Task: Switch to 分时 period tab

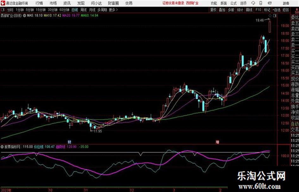Action: click(10, 10)
